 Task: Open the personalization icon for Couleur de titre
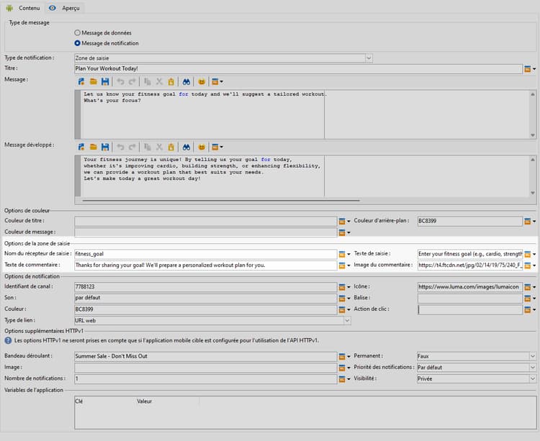[x=344, y=221]
